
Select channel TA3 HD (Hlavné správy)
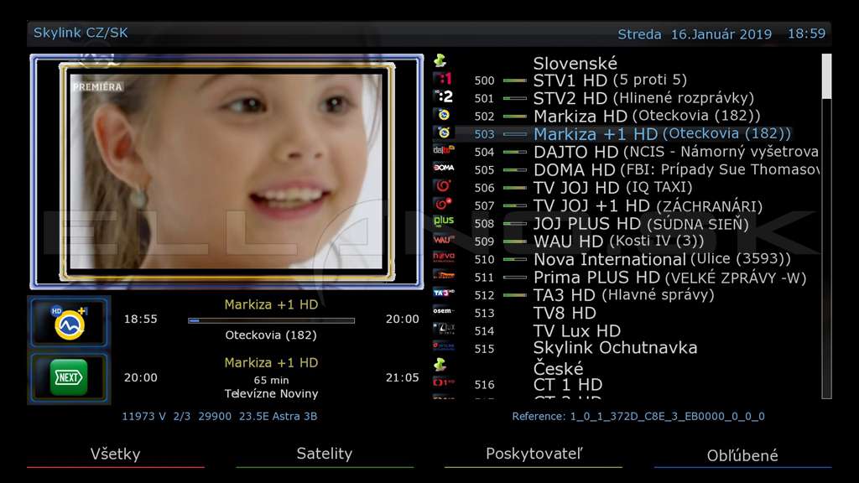[x=626, y=294]
